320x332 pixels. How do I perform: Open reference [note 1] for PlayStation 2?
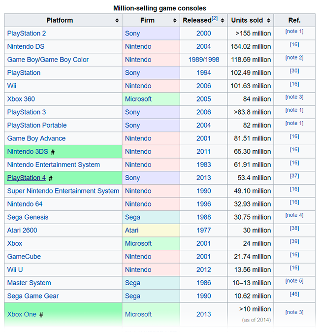[294, 32]
